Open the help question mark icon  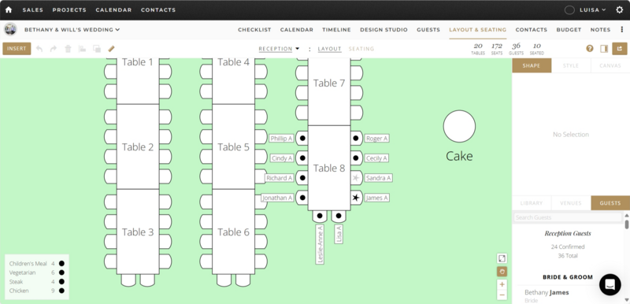tap(589, 49)
